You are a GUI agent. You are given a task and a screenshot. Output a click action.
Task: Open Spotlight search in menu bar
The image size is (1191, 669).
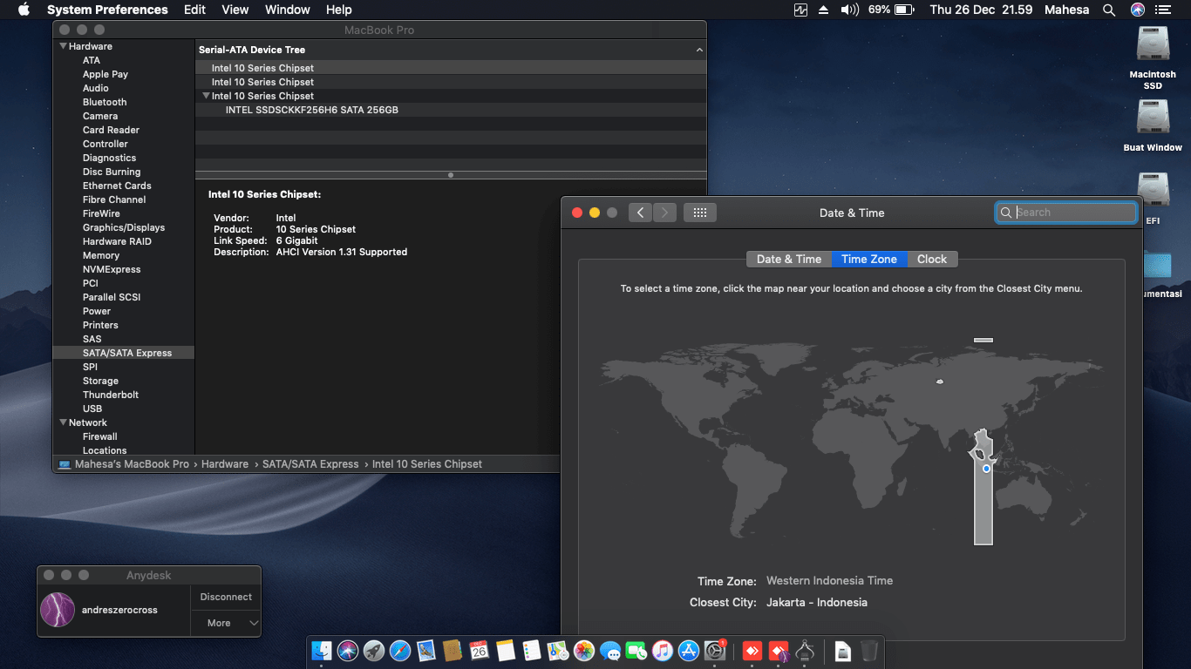[1109, 10]
